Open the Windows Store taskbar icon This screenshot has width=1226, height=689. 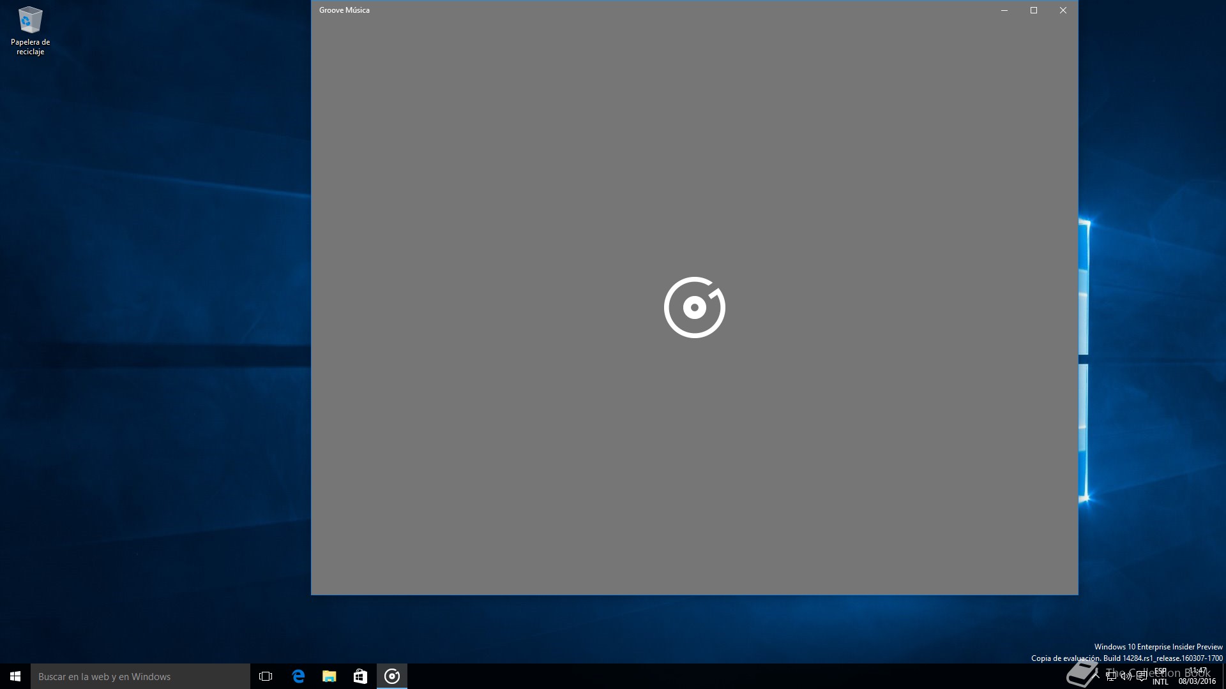(361, 676)
